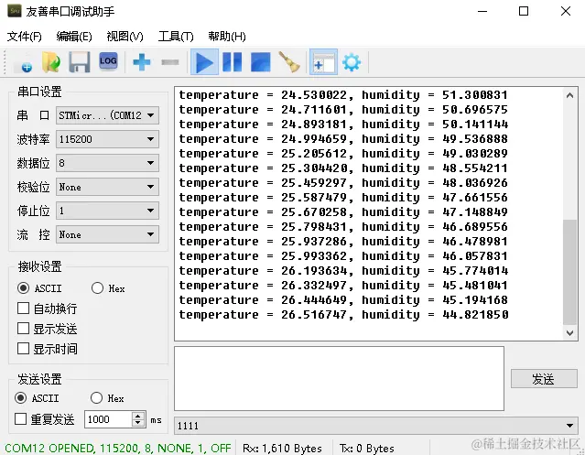Click the 发送 send button

click(544, 379)
